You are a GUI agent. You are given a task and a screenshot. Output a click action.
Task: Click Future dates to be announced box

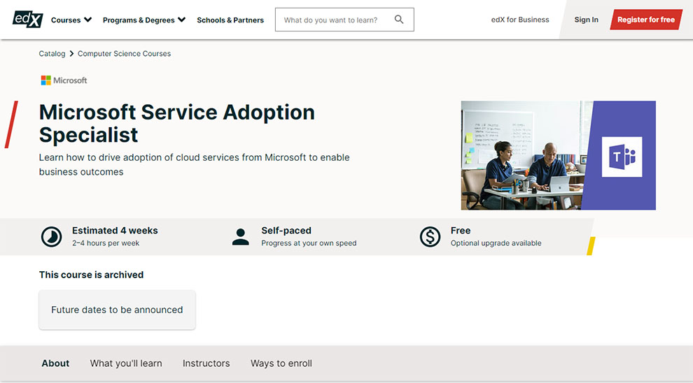coord(117,310)
